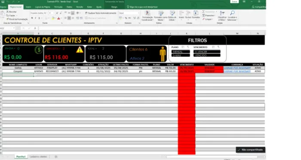Select the A VENCER slicer button
The image size is (301, 160).
(207, 52)
